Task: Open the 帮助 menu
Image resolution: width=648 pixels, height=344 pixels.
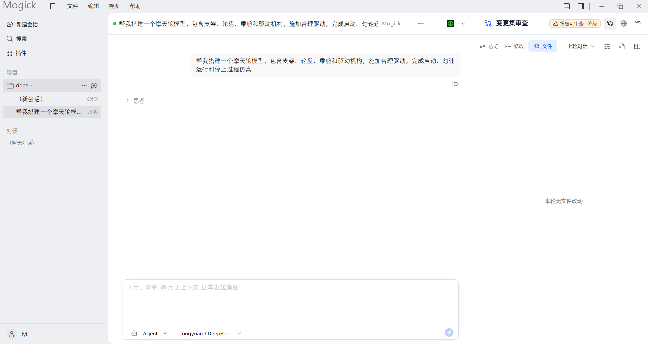Action: tap(135, 6)
